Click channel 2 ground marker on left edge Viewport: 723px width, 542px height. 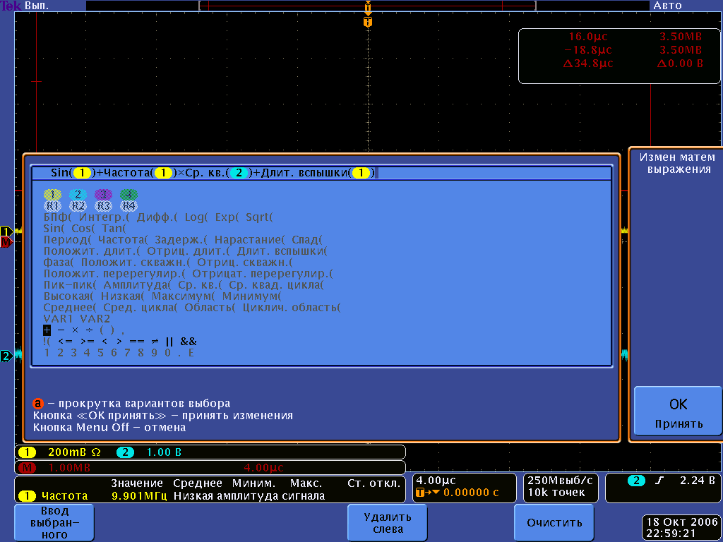click(x=6, y=356)
